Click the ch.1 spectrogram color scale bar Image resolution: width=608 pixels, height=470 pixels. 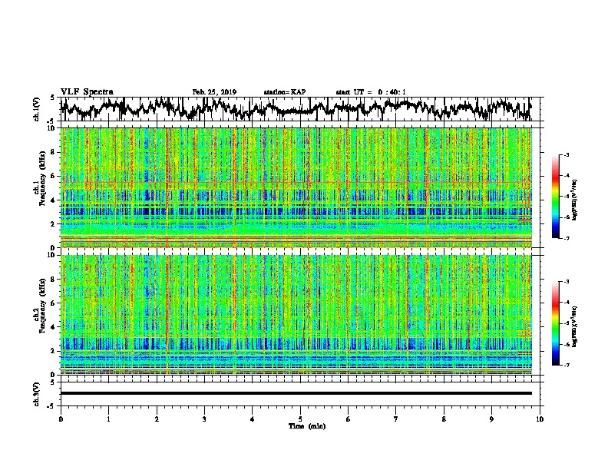556,197
